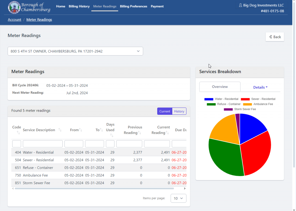Click the user profile icon
Image resolution: width=296 pixels, height=211 pixels.
tap(240, 5)
